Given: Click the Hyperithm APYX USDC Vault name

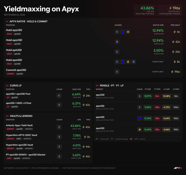Looking at the screenshot, I should [x=22, y=135].
